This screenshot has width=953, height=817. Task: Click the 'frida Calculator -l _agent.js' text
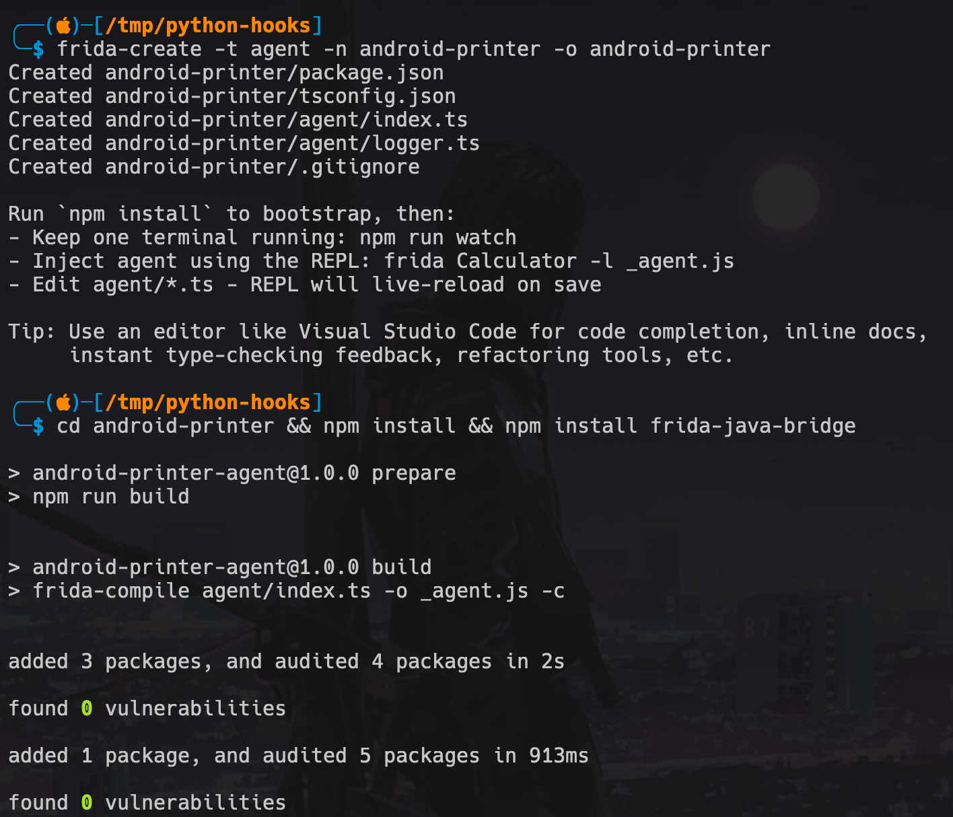point(559,261)
